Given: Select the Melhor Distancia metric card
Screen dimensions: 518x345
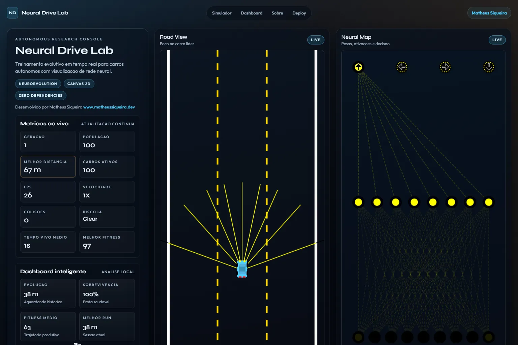Looking at the screenshot, I should pos(48,166).
